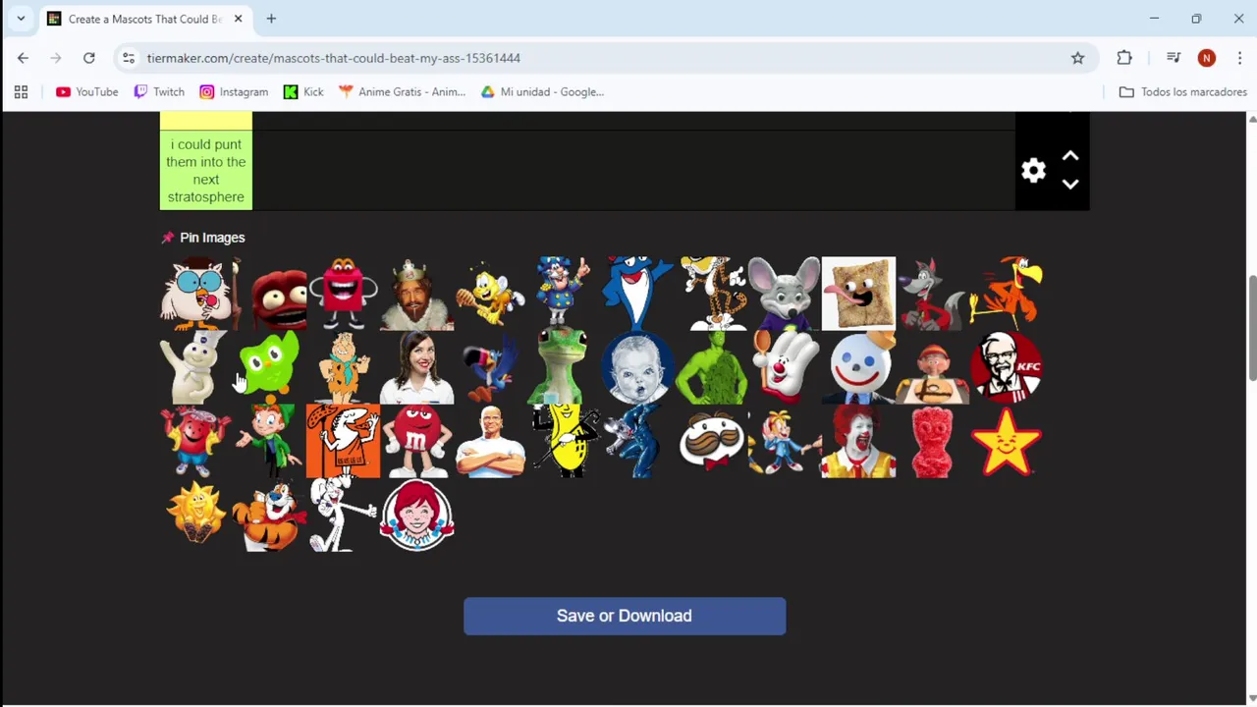Select the gray wolf mascot image
The height and width of the screenshot is (707, 1257).
pos(933,294)
